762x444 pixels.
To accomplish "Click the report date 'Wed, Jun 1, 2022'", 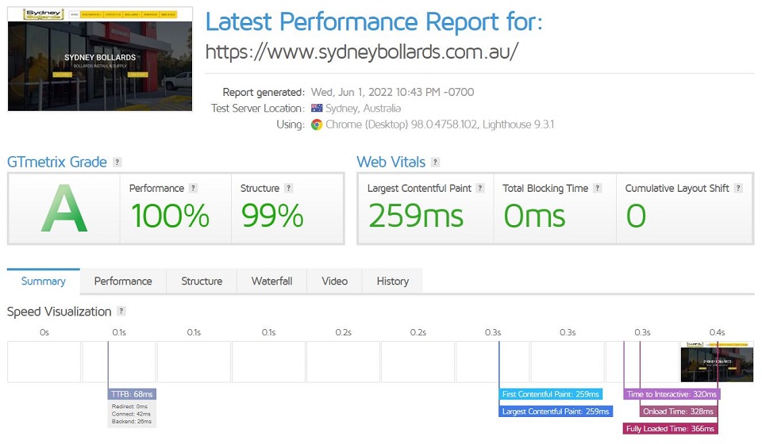I will tap(352, 92).
